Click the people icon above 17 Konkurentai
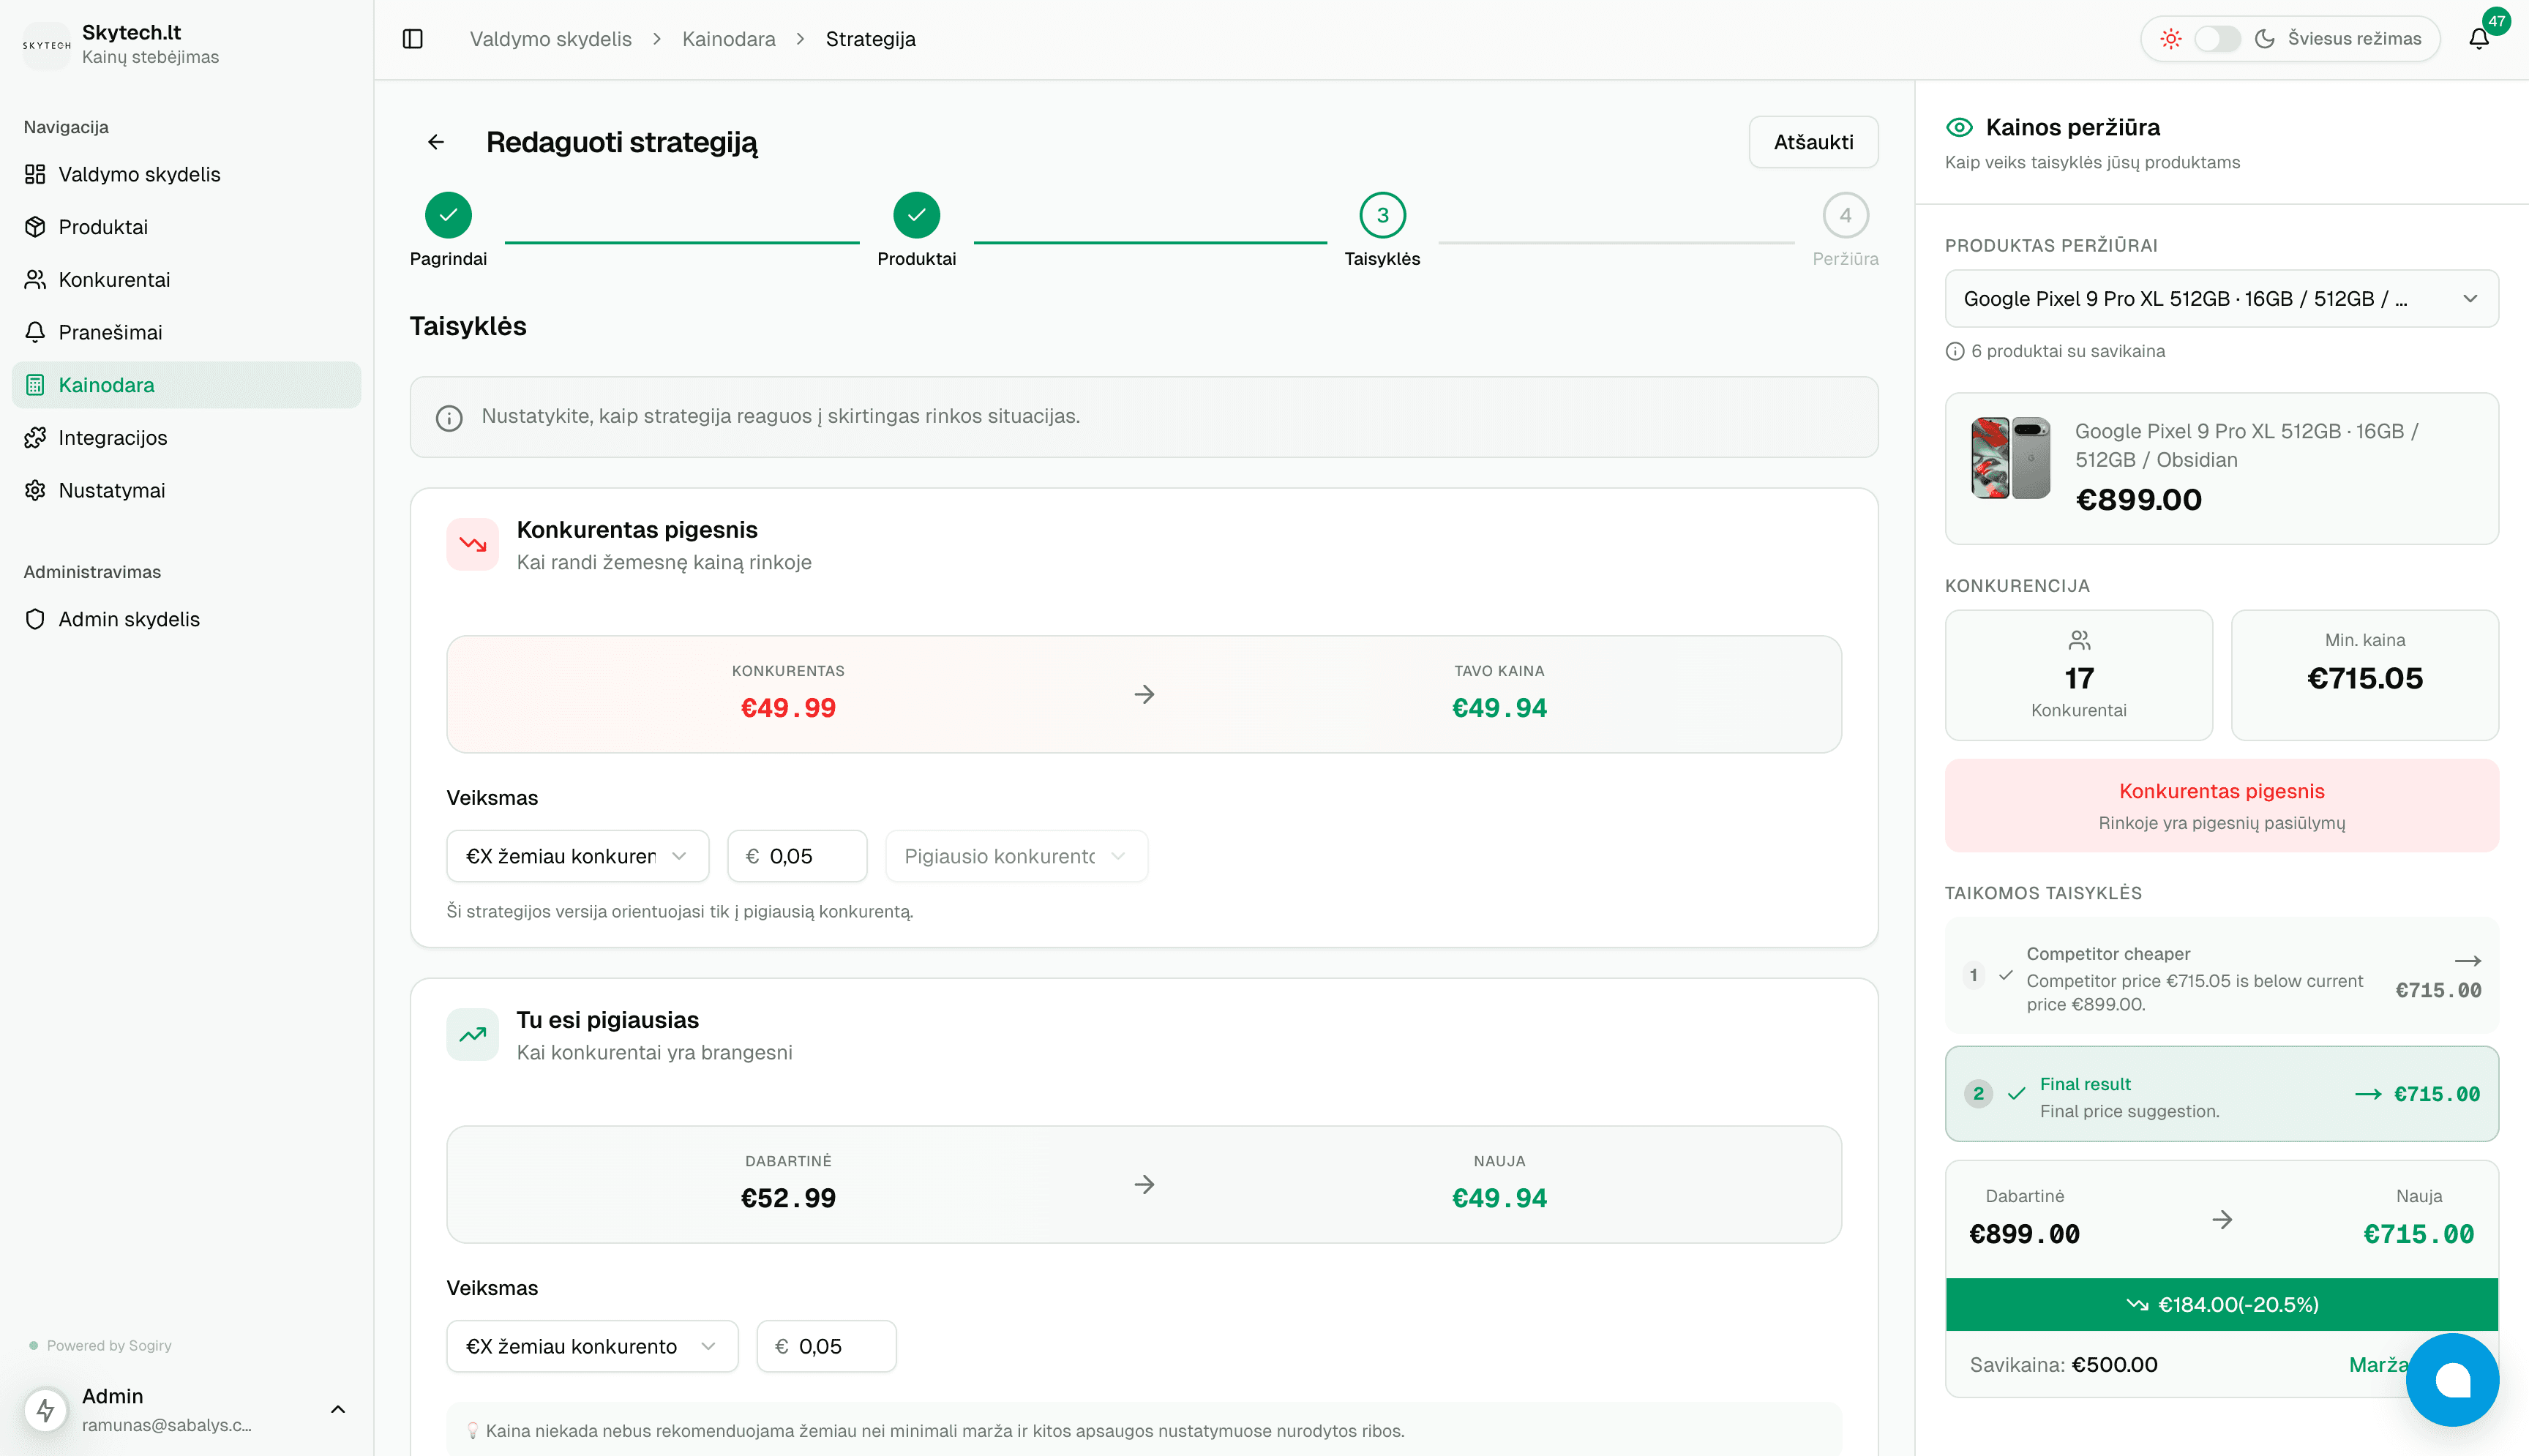This screenshot has width=2529, height=1456. coord(2079,640)
